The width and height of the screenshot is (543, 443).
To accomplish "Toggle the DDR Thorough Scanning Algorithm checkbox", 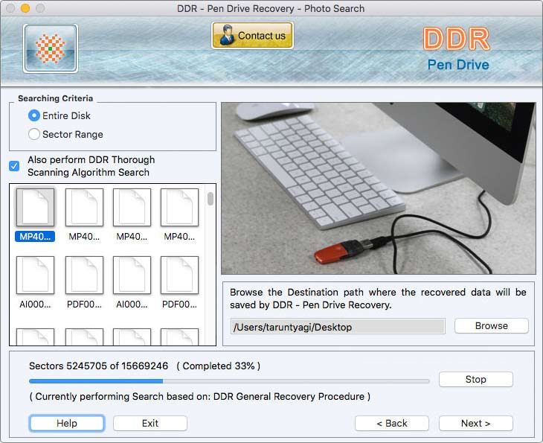I will [14, 166].
